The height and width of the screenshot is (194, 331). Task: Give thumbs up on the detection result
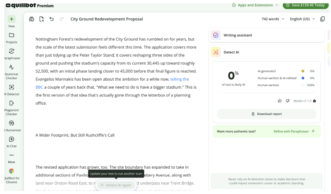280,101
